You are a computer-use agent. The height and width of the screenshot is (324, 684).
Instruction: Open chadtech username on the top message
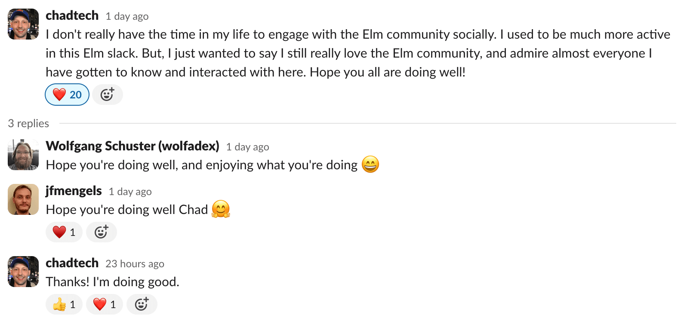coord(72,15)
